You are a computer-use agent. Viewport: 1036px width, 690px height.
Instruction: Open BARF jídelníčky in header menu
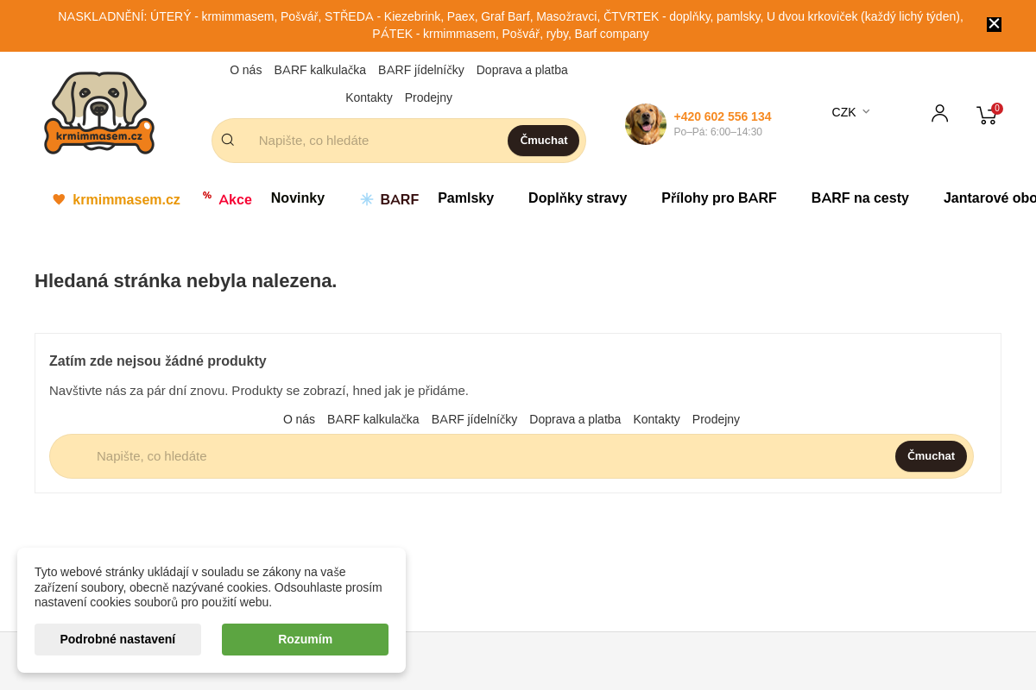(x=421, y=70)
